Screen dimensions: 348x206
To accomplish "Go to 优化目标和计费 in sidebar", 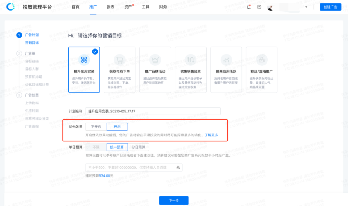I will point(37,84).
